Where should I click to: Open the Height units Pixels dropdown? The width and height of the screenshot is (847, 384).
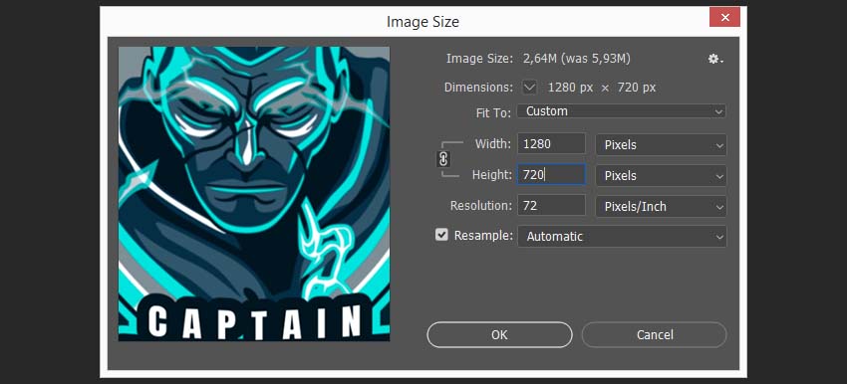pyautogui.click(x=662, y=176)
